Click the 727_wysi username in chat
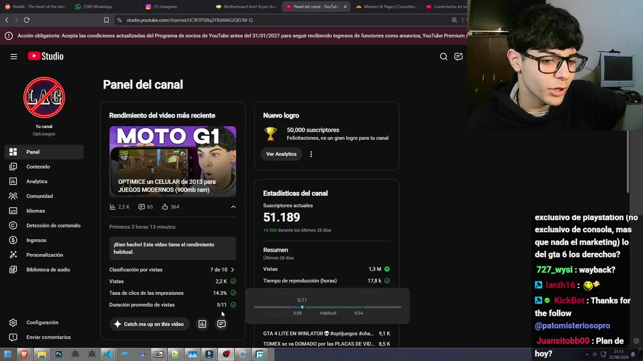643x361 pixels. click(554, 270)
